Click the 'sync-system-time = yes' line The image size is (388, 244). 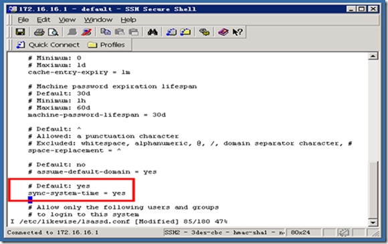click(77, 193)
